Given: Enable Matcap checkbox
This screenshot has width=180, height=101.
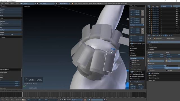Looking at the screenshot, I should click(x=130, y=63).
